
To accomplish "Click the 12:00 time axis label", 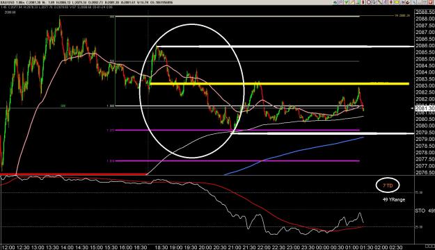I will [x=8, y=247].
